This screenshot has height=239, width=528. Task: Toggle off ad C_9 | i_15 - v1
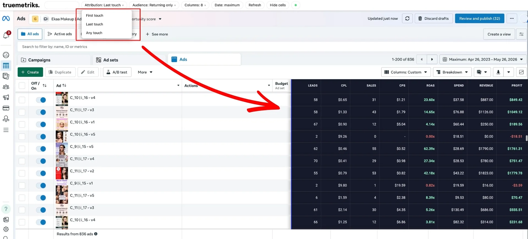pyautogui.click(x=41, y=185)
